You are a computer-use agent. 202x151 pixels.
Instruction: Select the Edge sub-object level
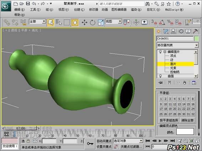(172, 60)
